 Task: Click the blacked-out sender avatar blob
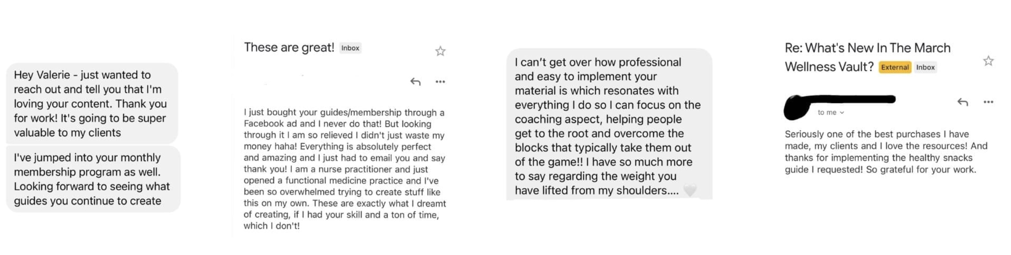[x=797, y=107]
